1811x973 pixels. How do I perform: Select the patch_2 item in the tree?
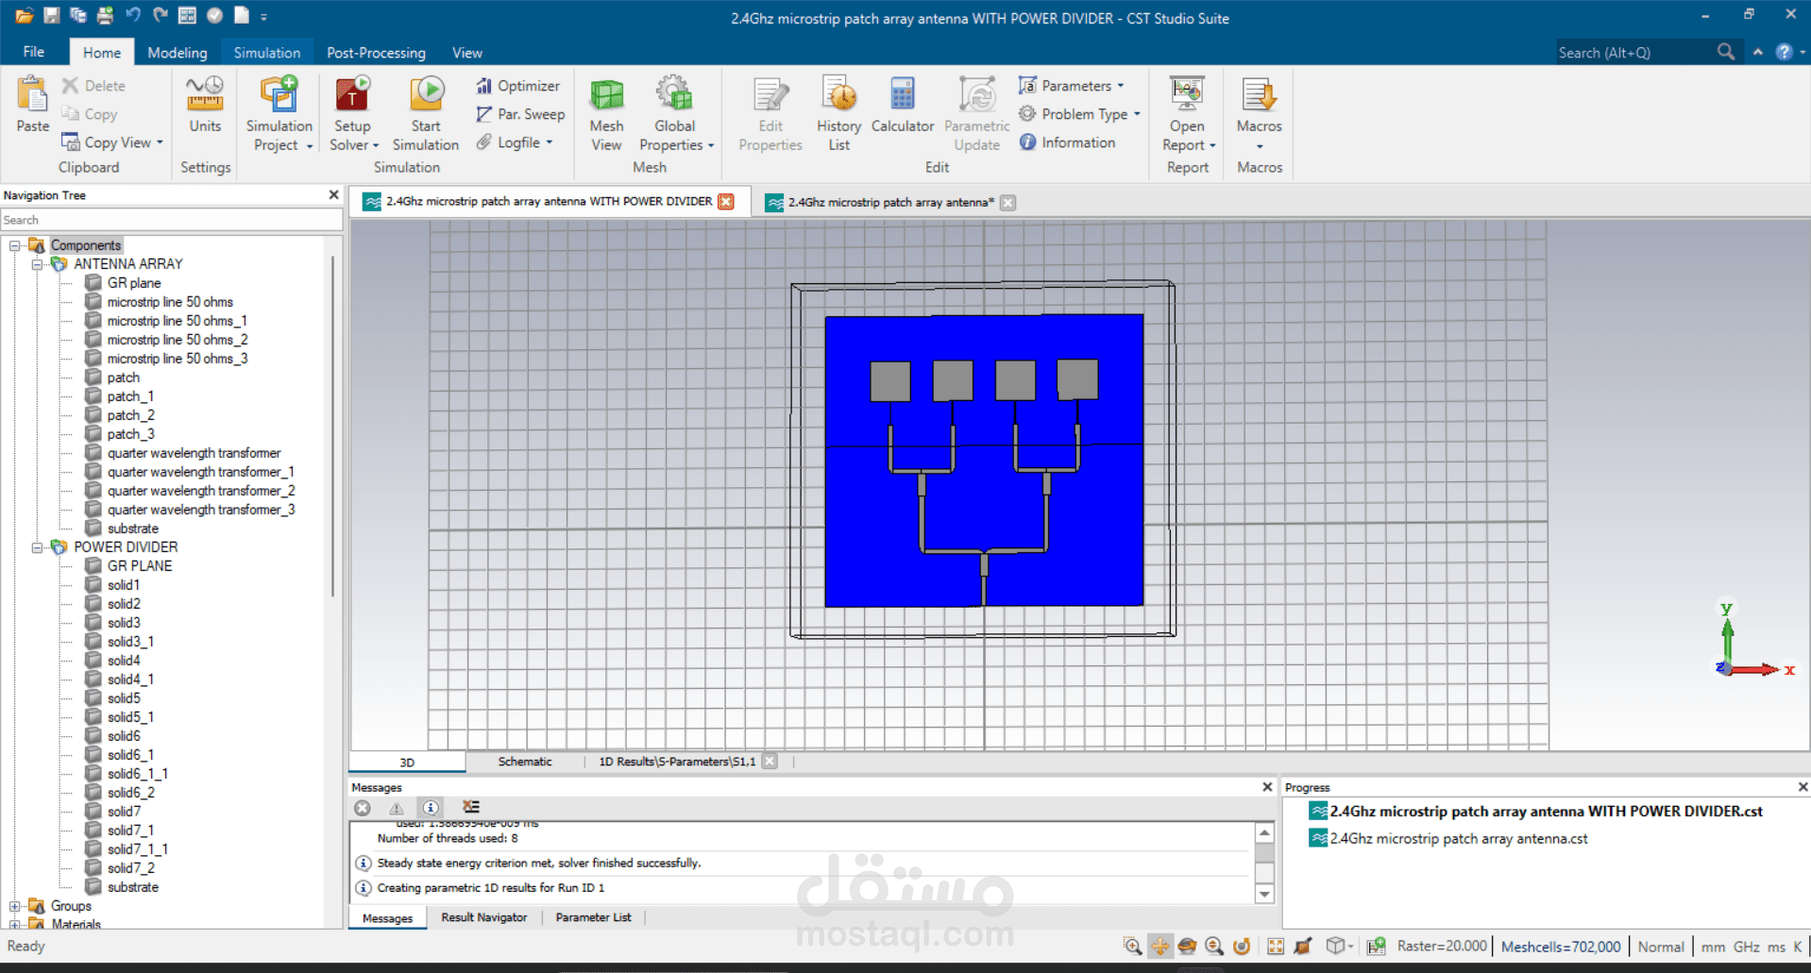point(131,414)
